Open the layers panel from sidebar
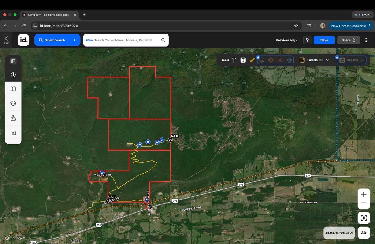 [x=13, y=103]
